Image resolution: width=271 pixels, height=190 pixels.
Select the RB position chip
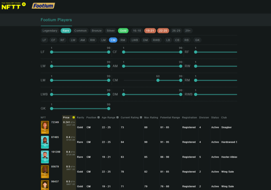(186, 40)
